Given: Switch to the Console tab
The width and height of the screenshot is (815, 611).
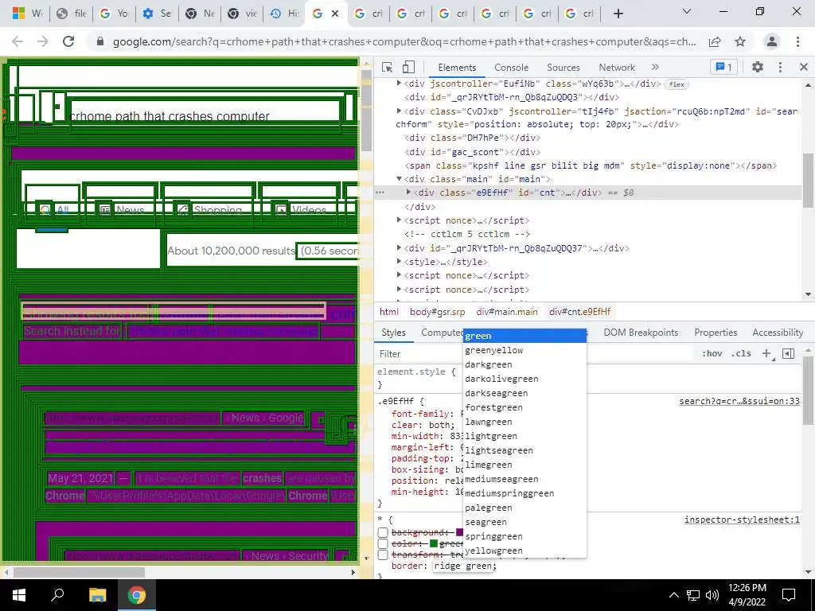Looking at the screenshot, I should (512, 67).
